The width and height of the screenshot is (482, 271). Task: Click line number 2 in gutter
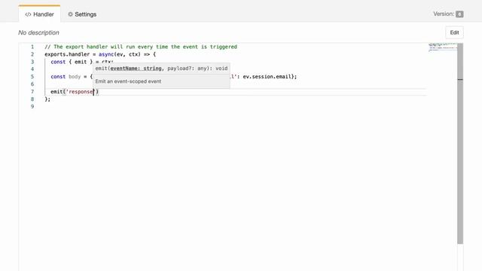(x=32, y=54)
